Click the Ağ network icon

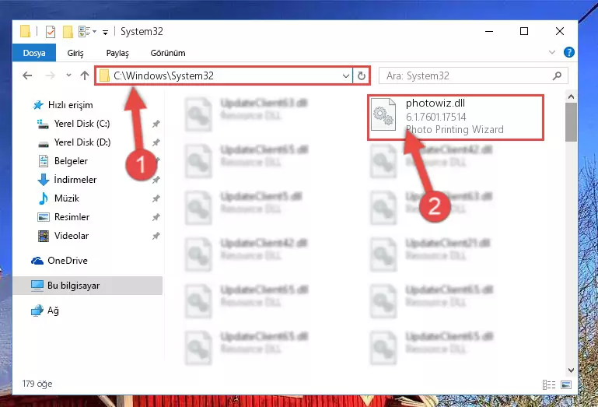37,311
